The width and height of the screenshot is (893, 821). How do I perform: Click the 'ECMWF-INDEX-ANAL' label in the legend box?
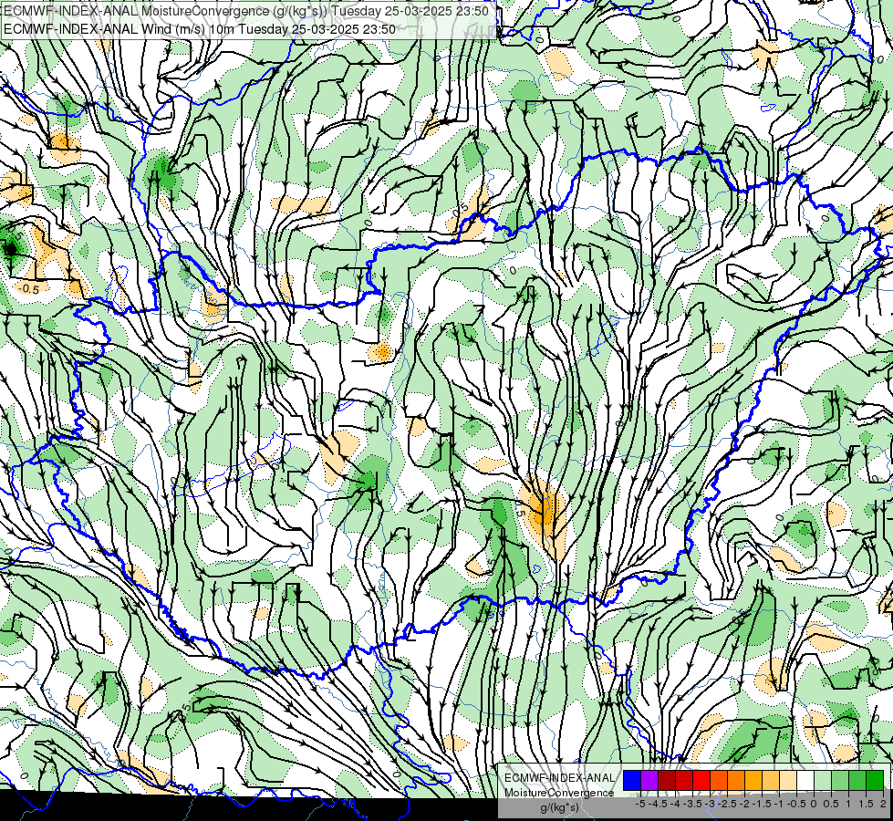[x=560, y=778]
